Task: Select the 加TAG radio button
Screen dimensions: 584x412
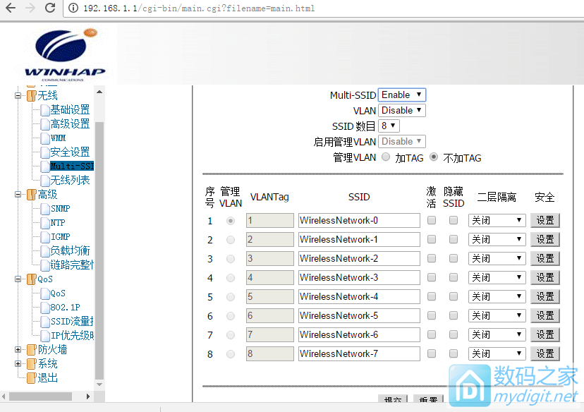Action: pos(386,157)
